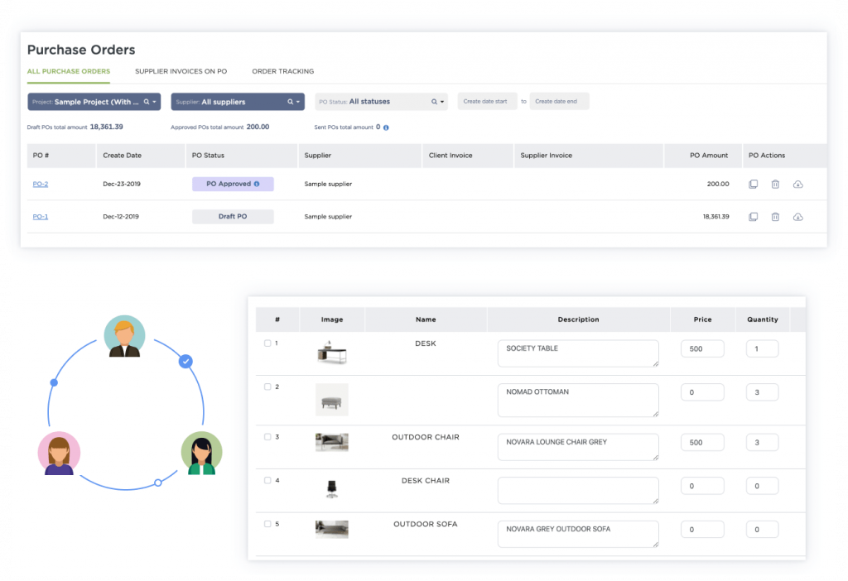Click info icon next to Sent POs total

pyautogui.click(x=386, y=127)
